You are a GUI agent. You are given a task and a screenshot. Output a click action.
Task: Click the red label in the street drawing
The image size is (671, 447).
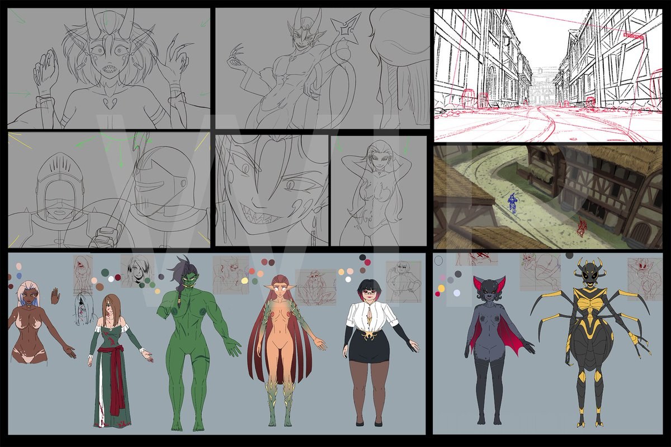point(634,36)
